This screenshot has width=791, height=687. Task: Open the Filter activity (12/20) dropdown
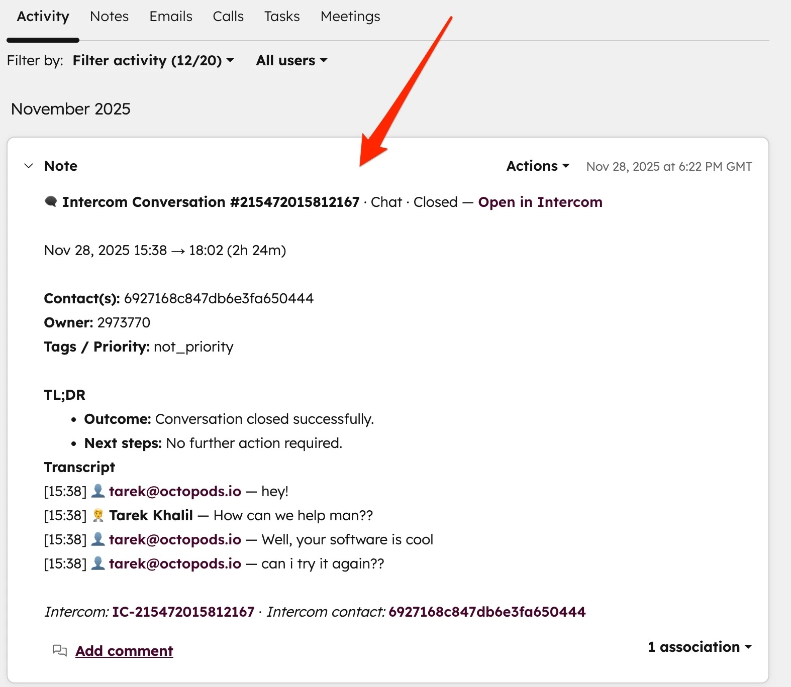[x=153, y=60]
